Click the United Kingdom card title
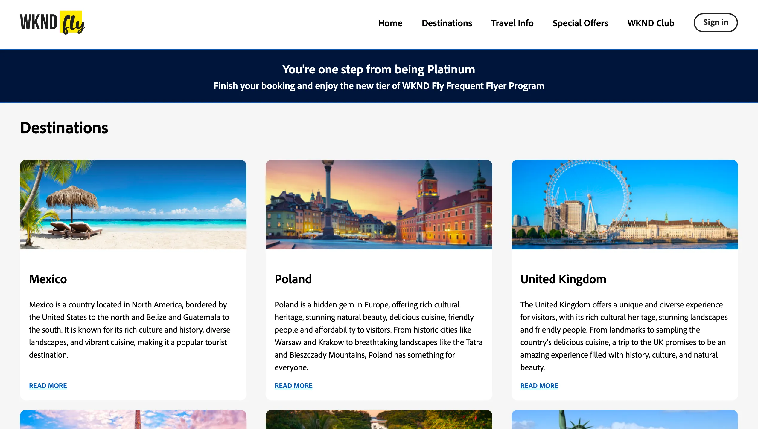Viewport: 758px width, 429px height. 563,279
